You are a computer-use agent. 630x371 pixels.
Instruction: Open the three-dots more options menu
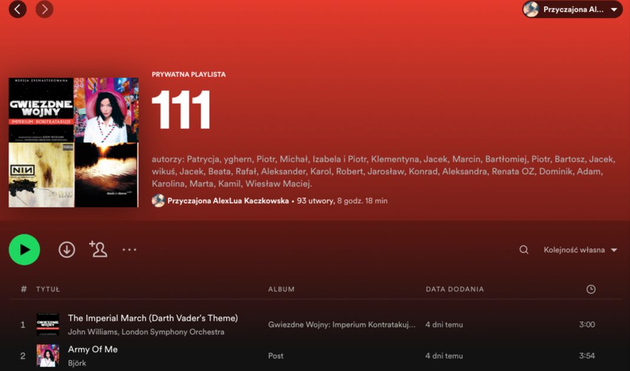click(x=129, y=250)
